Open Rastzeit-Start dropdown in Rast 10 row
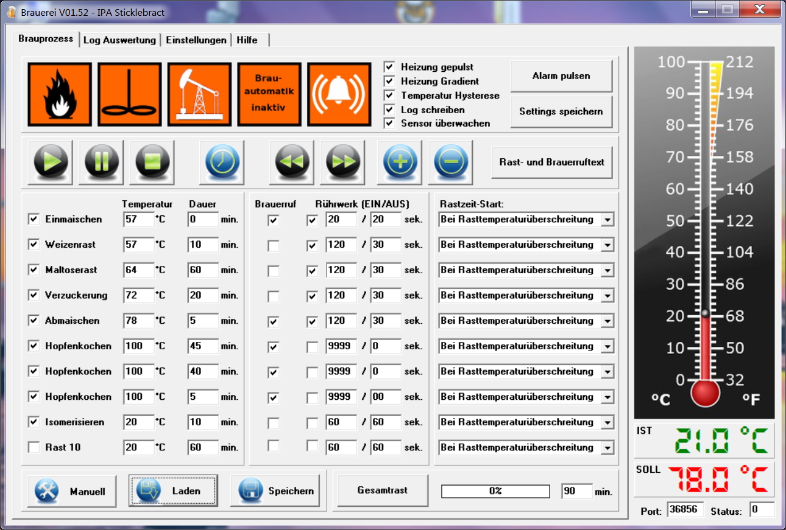 pyautogui.click(x=607, y=448)
